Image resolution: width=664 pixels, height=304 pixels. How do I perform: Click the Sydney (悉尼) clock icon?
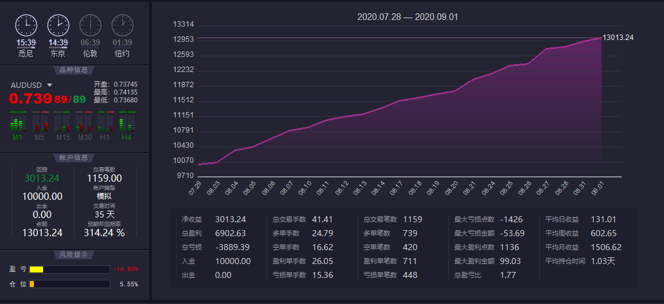[x=26, y=25]
